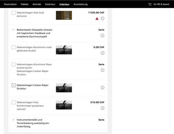Open the shopping cart icon
Image resolution: width=174 pixels, height=134 pixels.
(150, 4)
